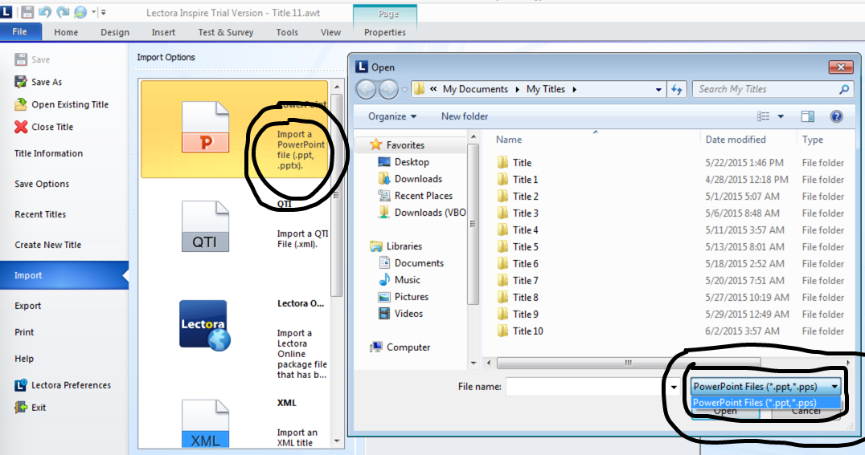Image resolution: width=865 pixels, height=455 pixels.
Task: Click the refresh button beside address bar
Action: [677, 89]
